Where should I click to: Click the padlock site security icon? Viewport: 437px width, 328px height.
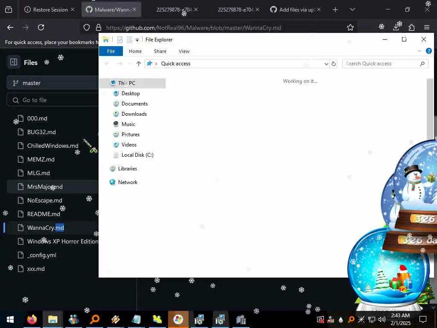99,27
